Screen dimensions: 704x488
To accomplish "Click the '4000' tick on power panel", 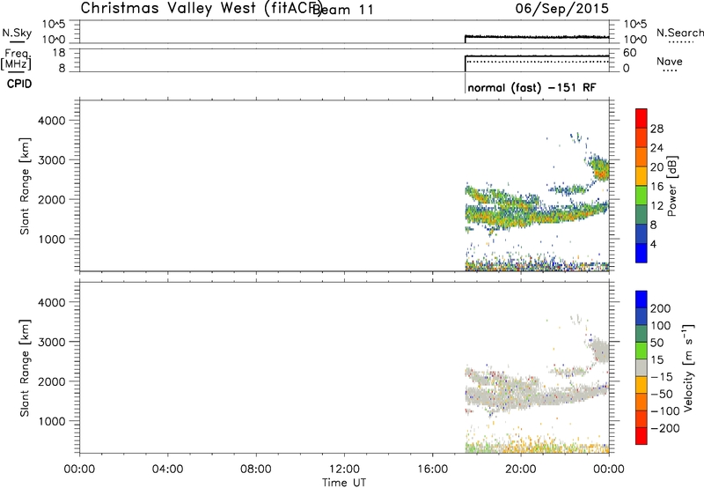I will [x=52, y=121].
